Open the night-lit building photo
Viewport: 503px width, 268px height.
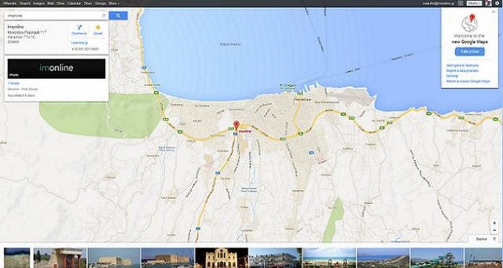click(x=222, y=258)
